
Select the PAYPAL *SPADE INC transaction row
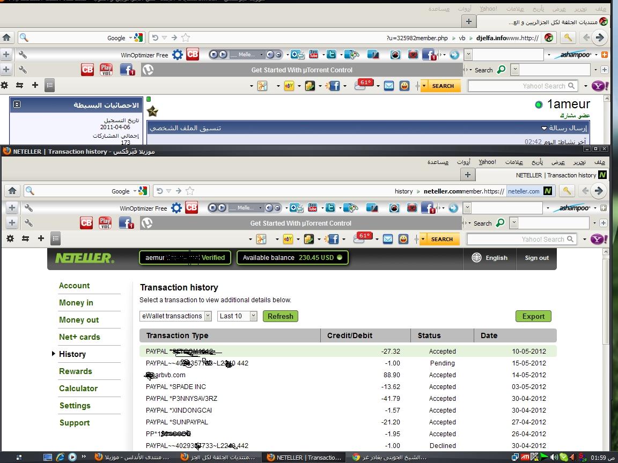(x=348, y=386)
